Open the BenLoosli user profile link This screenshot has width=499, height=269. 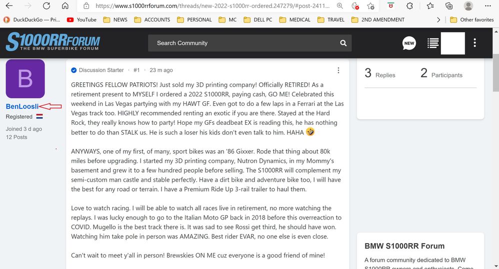[22, 106]
